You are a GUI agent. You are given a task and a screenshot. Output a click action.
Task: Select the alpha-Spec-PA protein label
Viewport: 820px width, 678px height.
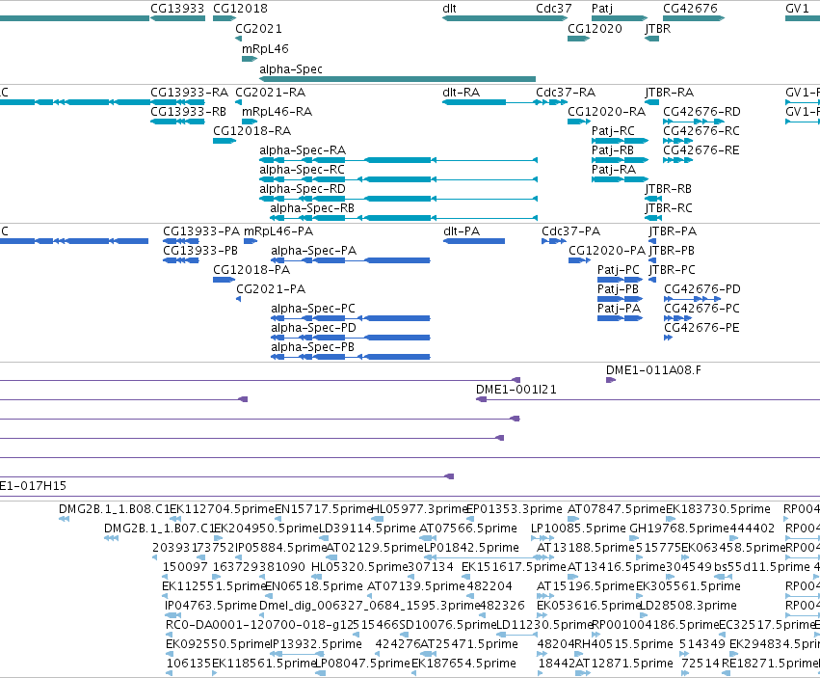tap(314, 250)
